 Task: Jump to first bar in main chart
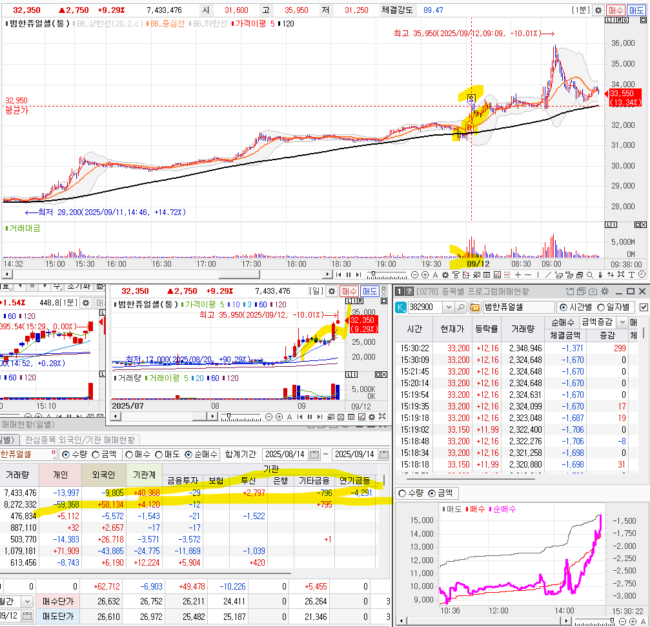pyautogui.click(x=338, y=274)
